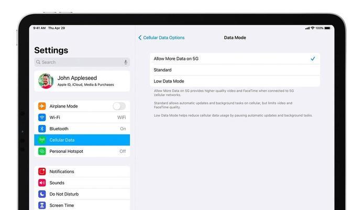Tap the Settings heading

coord(51,50)
